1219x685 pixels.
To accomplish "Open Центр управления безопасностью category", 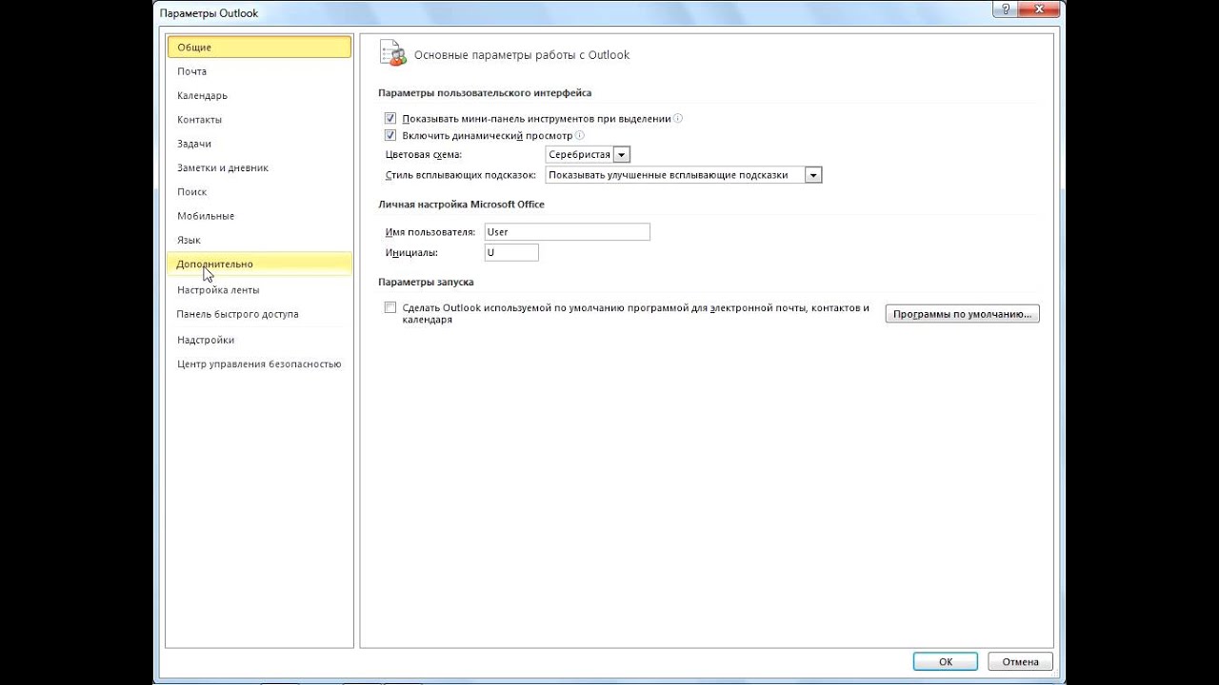I will pos(259,364).
